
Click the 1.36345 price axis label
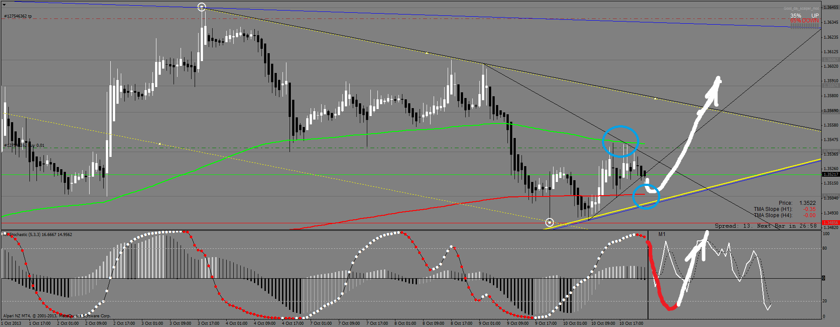[830, 22]
